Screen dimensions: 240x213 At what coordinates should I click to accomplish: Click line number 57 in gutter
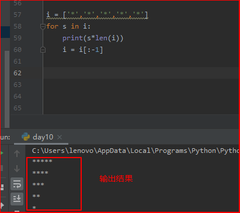(18, 15)
